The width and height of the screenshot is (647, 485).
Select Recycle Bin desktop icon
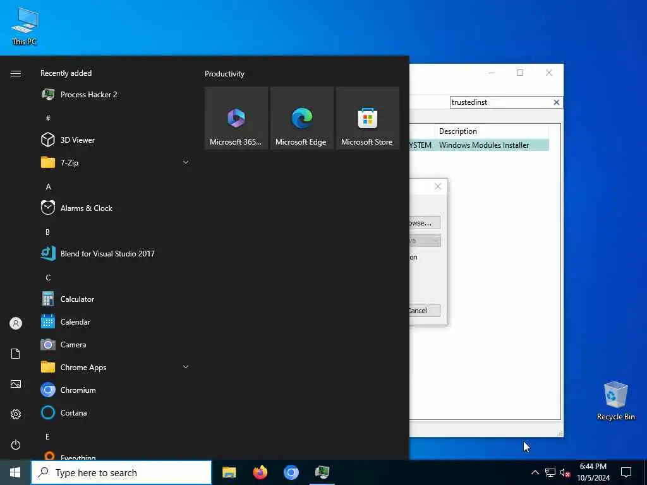coord(615,401)
